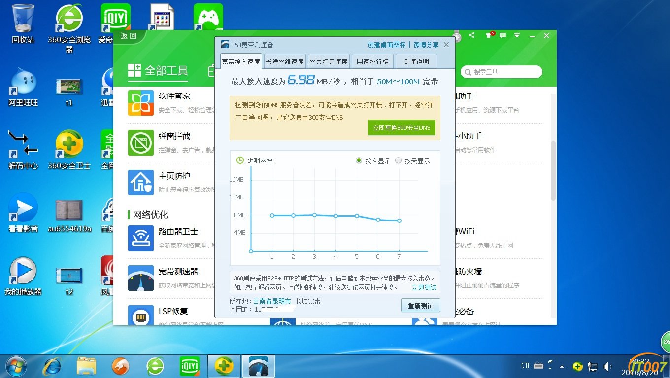The width and height of the screenshot is (670, 378).
Task: Open File Explorer folder on taskbar
Action: 87,366
